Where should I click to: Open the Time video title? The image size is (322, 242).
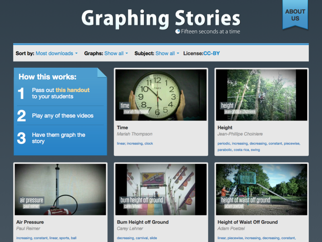tap(122, 127)
